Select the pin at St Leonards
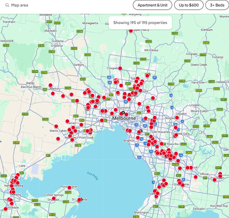The width and height of the screenshot is (229, 218). point(79,200)
